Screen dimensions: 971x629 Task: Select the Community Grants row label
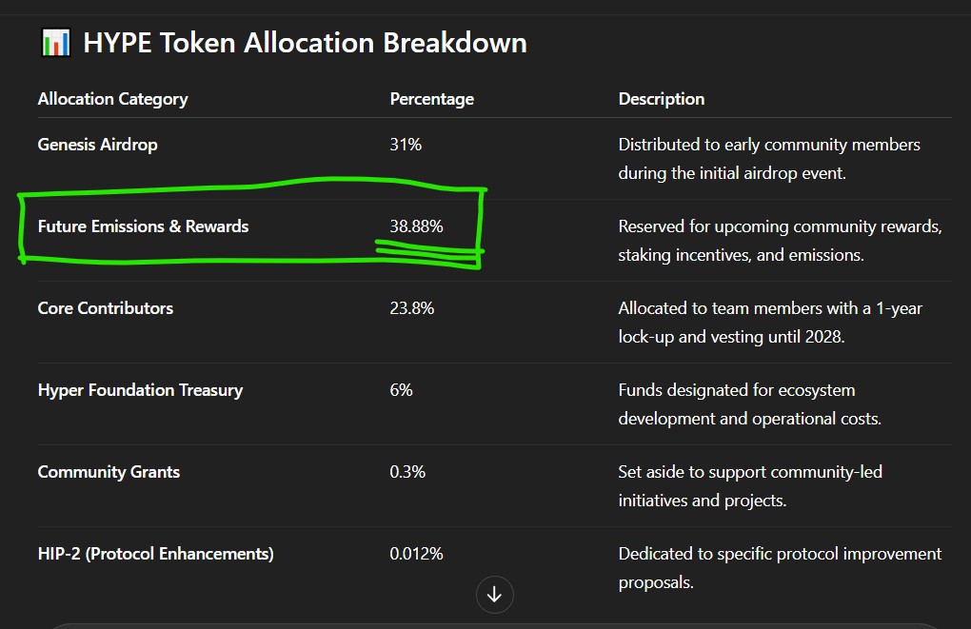(109, 472)
